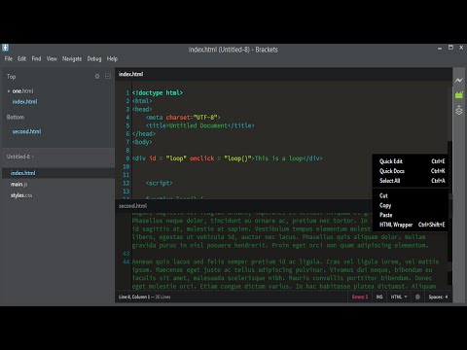
Task: Choose Select All from context menu
Action: [411, 181]
